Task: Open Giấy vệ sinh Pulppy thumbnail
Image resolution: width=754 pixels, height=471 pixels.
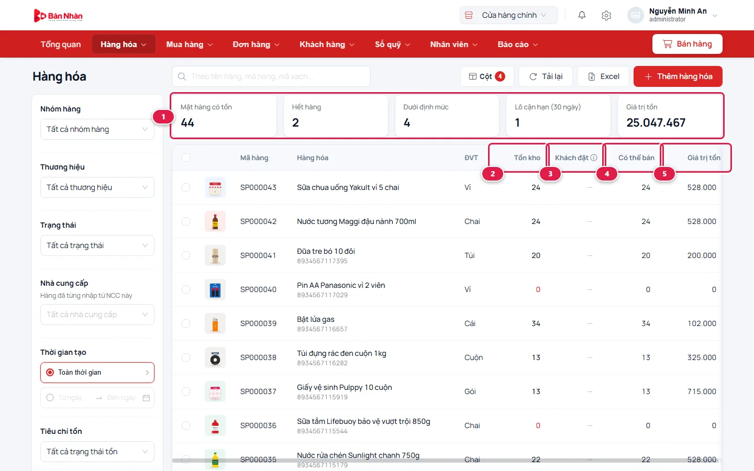Action: click(215, 391)
